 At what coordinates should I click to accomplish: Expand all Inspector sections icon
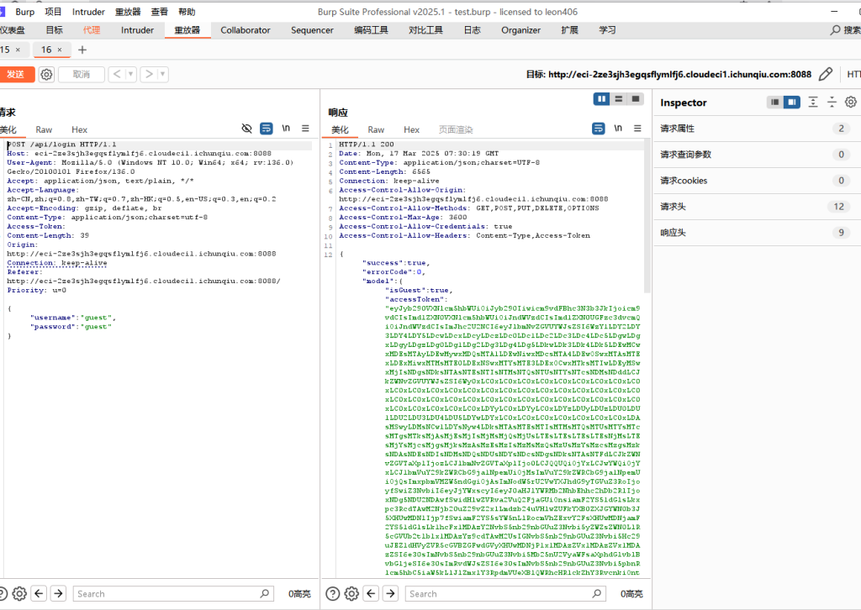click(x=813, y=102)
